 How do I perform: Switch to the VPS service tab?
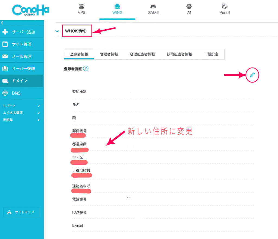click(81, 9)
